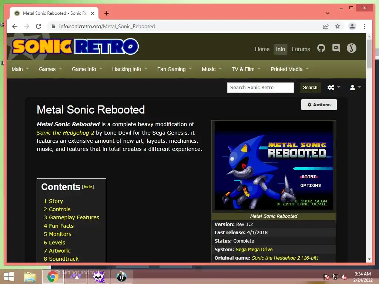Jump to 3 Gameplay Features section

pyautogui.click(x=71, y=217)
